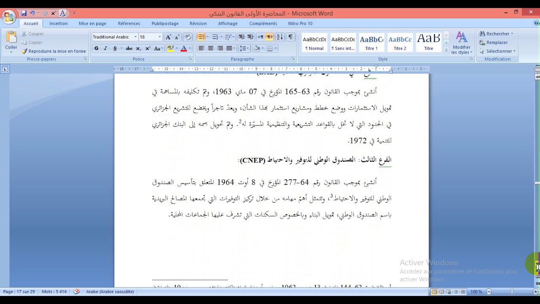The width and height of the screenshot is (540, 304).
Task: Open the Références tab
Action: [x=129, y=24]
